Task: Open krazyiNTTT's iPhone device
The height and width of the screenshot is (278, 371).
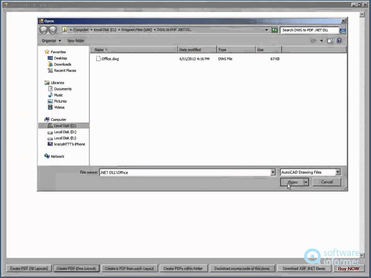Action: click(x=69, y=144)
